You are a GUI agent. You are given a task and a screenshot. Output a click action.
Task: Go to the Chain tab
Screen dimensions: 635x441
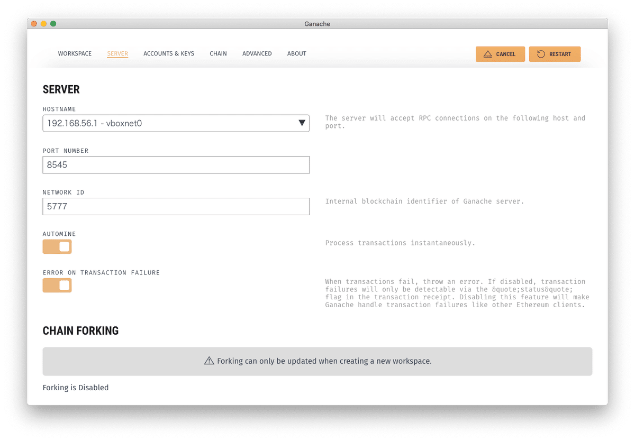(218, 53)
